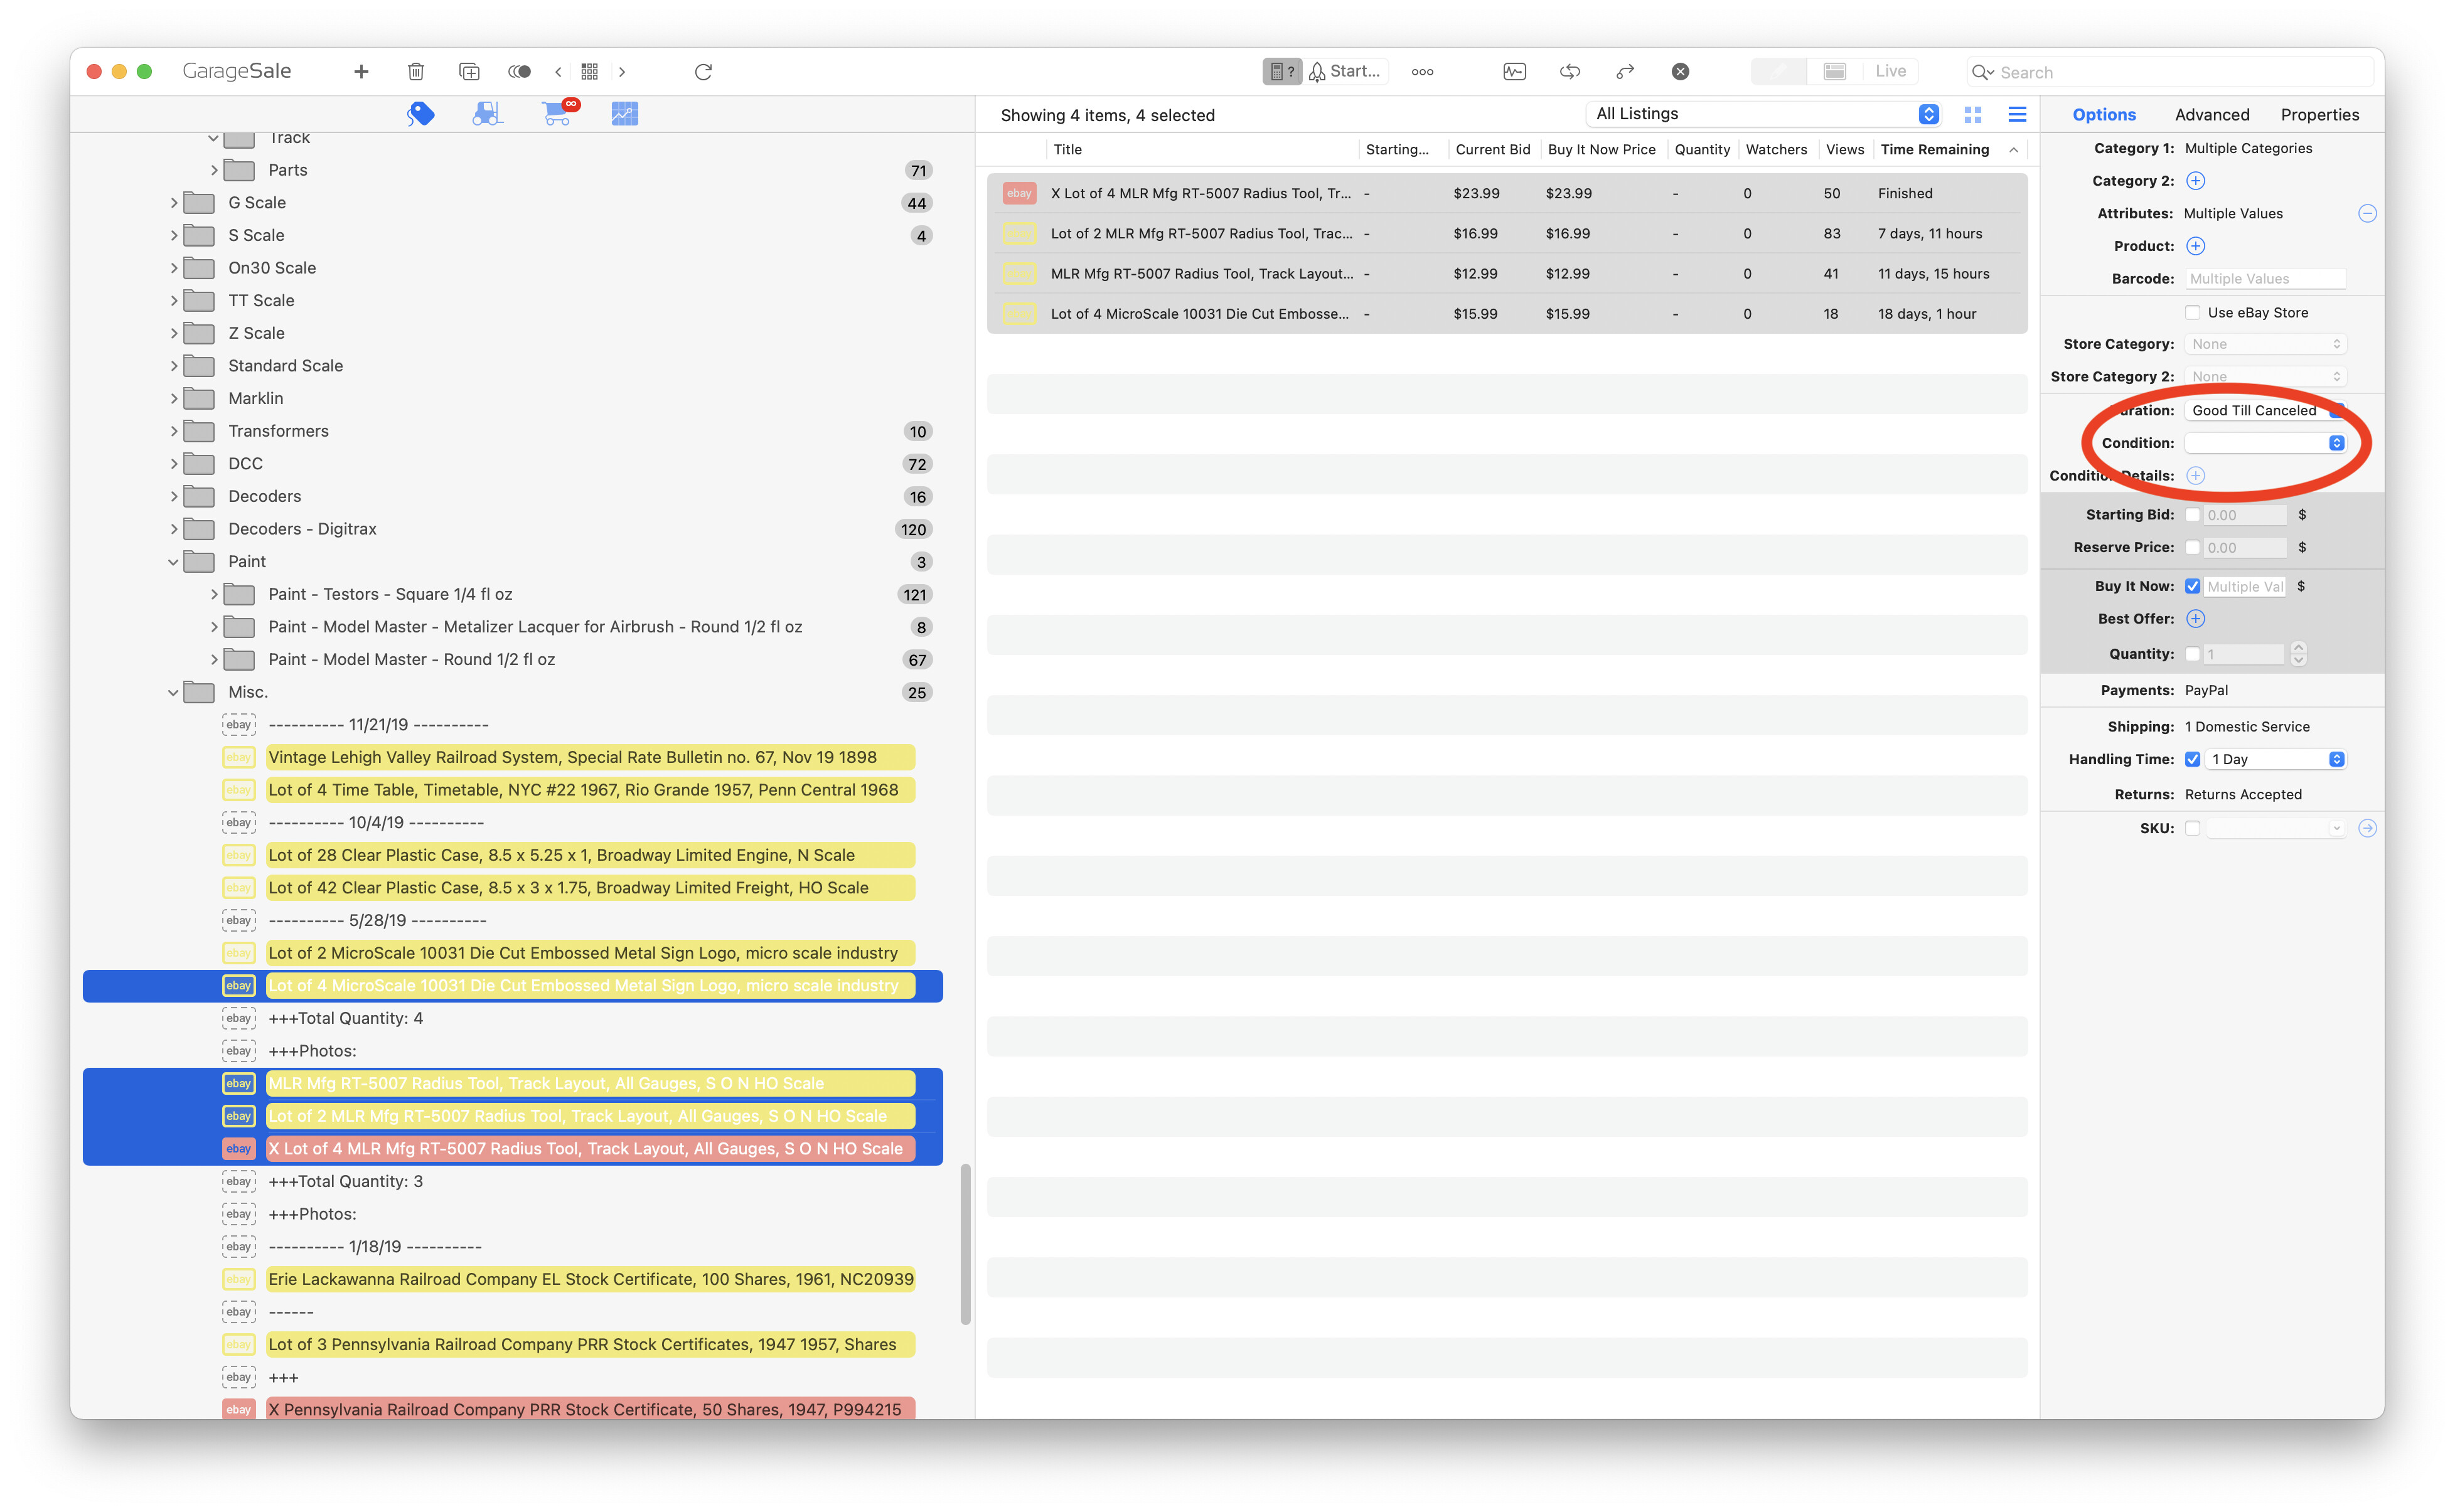
Task: Click the Barcode input field
Action: [x=2264, y=279]
